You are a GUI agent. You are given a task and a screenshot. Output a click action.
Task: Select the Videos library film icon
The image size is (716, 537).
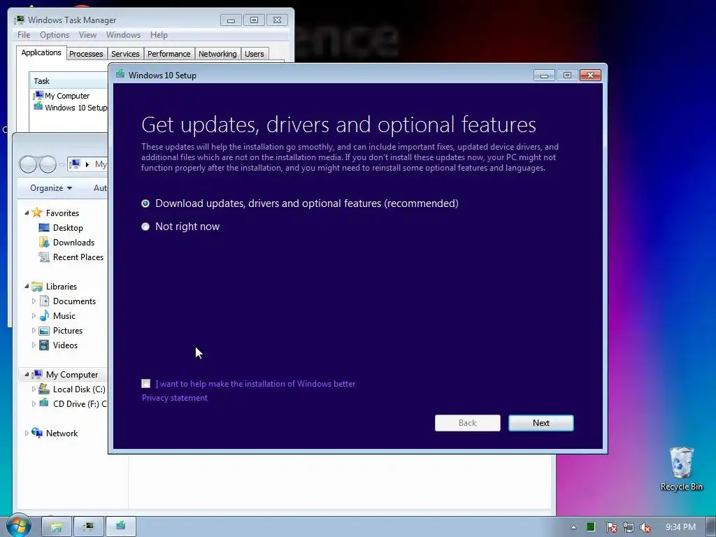[x=44, y=345]
